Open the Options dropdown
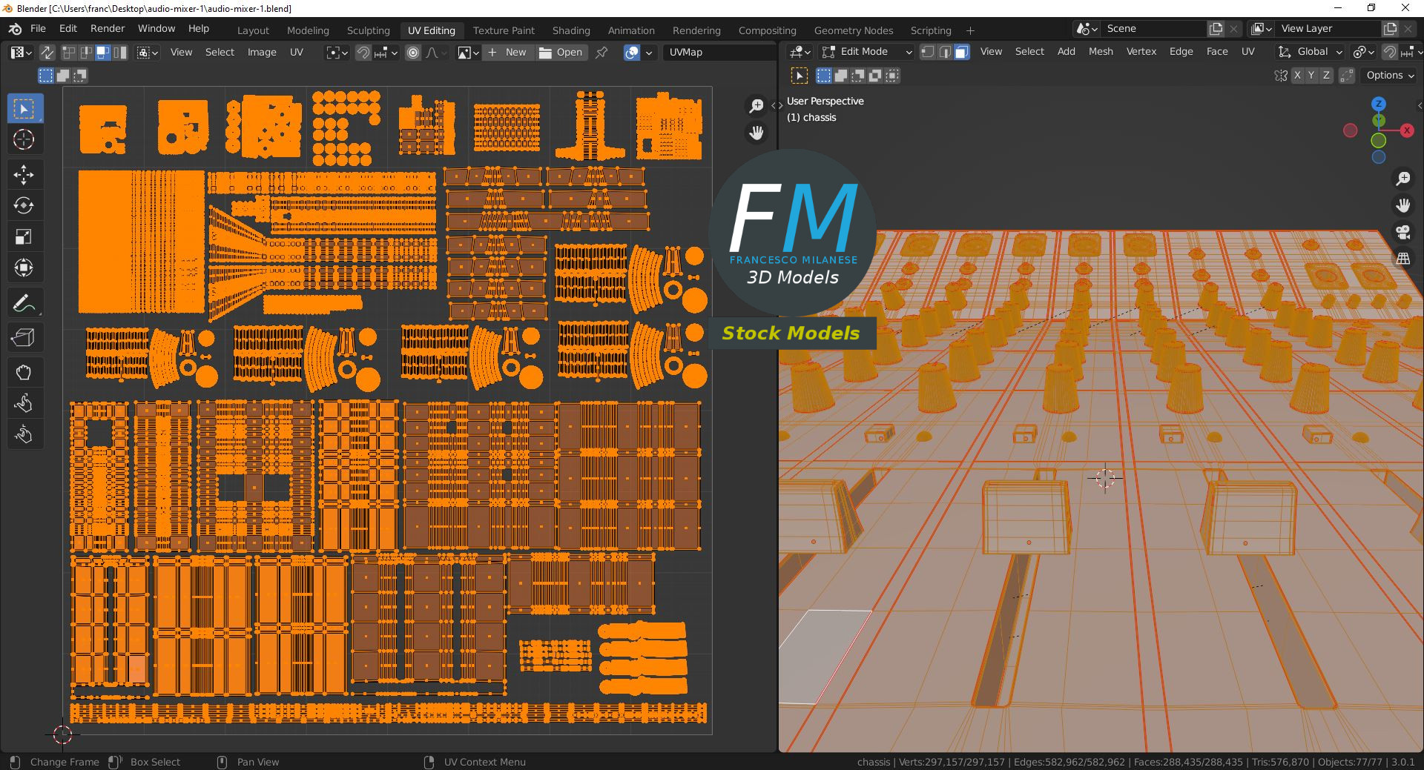 (1390, 76)
